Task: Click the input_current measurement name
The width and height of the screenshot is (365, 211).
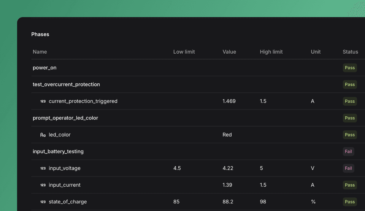Action: [x=65, y=185]
